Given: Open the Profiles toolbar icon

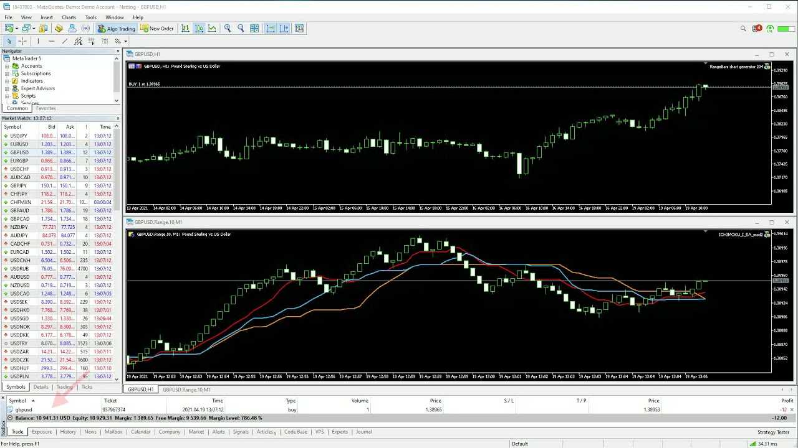Looking at the screenshot, I should click(26, 28).
